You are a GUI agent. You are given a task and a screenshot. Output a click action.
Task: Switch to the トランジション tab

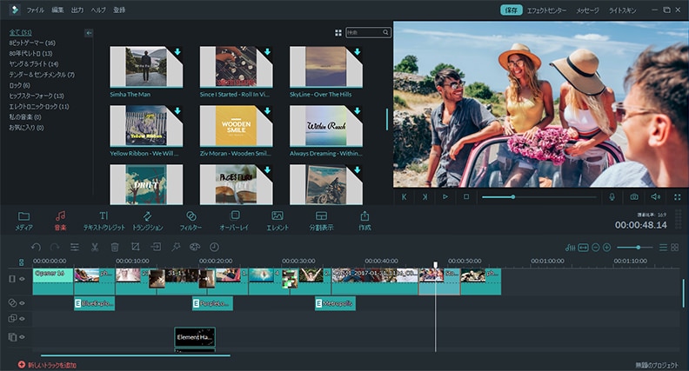pyautogui.click(x=147, y=221)
